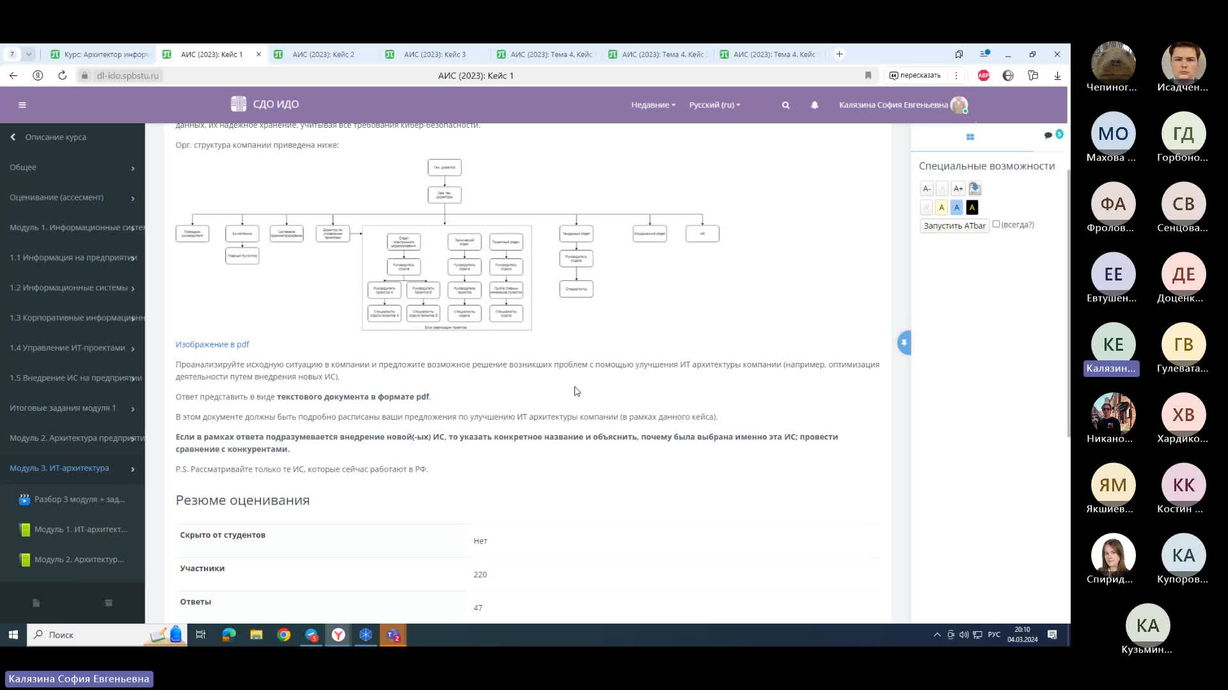Image resolution: width=1228 pixels, height=690 pixels.
Task: Click the СДО ИДО logo
Action: coord(265,104)
